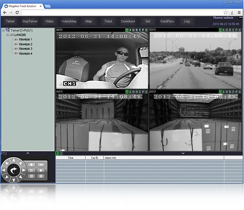244x210 pixels.
Task: Go back in browser history
Action: point(5,12)
